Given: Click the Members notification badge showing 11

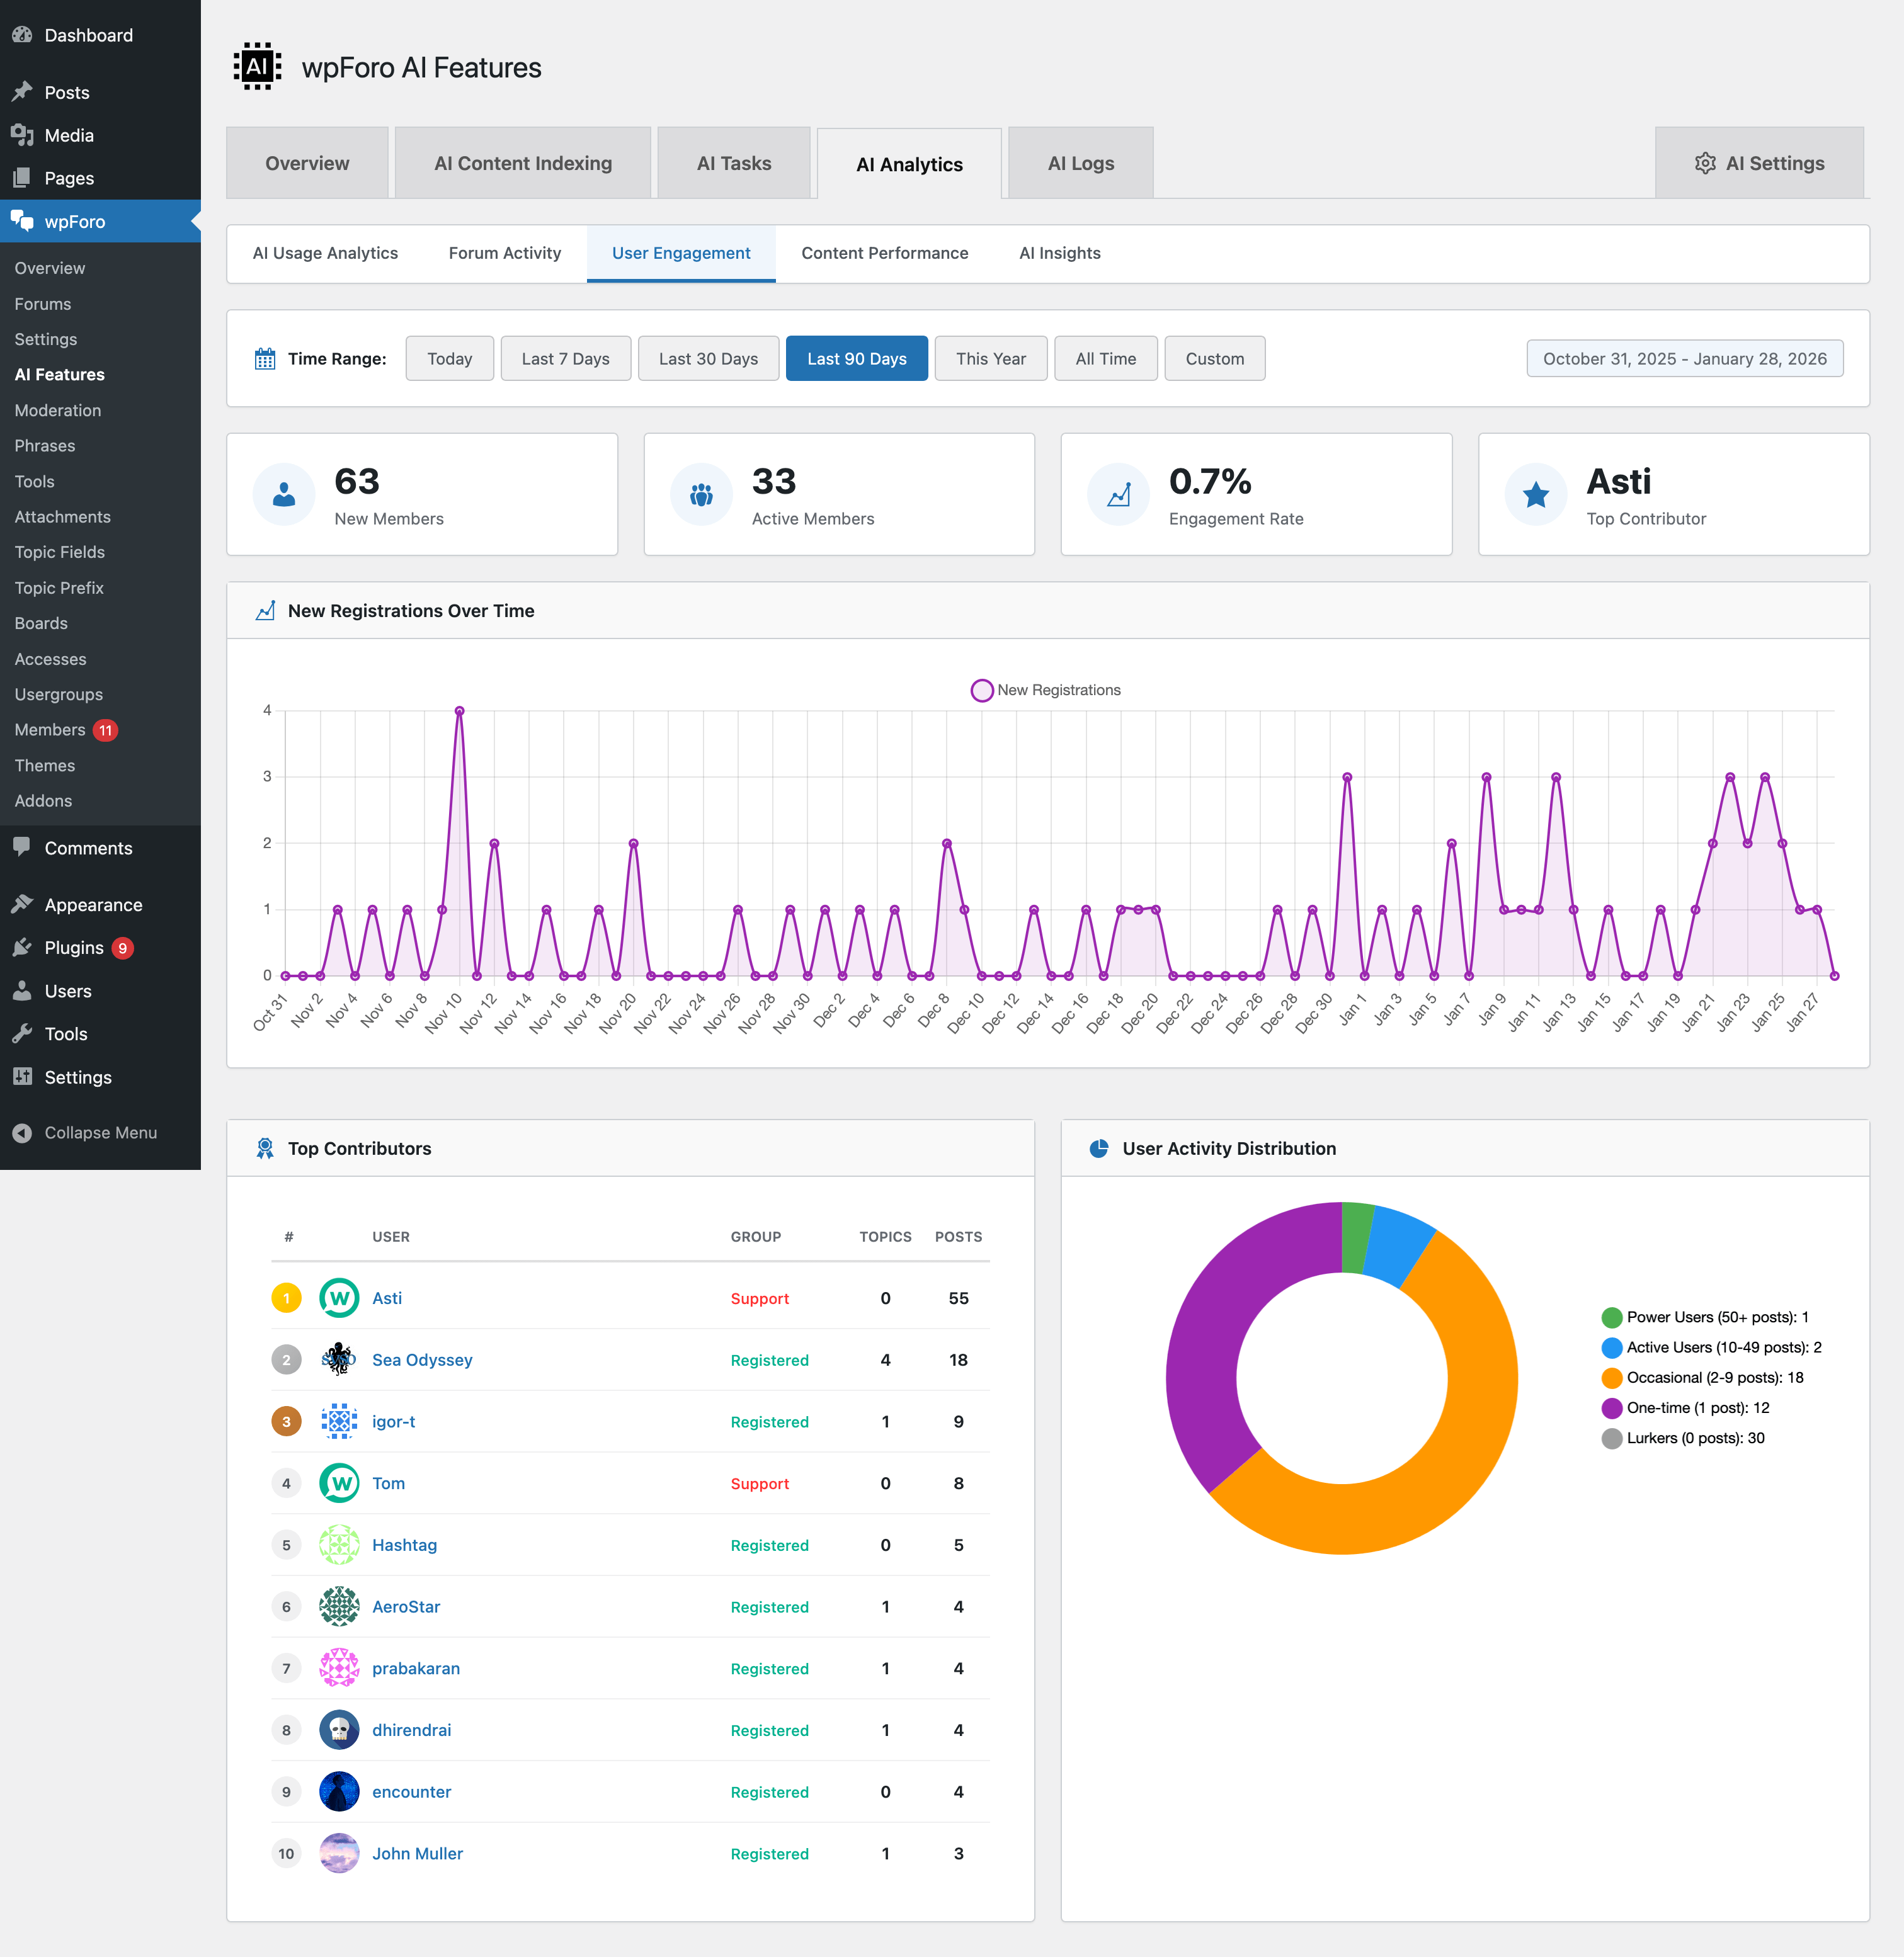Looking at the screenshot, I should click(106, 730).
